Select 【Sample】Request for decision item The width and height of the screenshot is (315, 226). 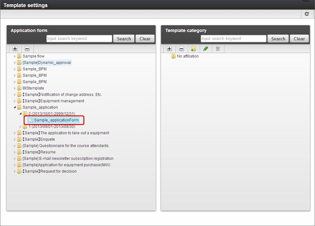pos(50,171)
